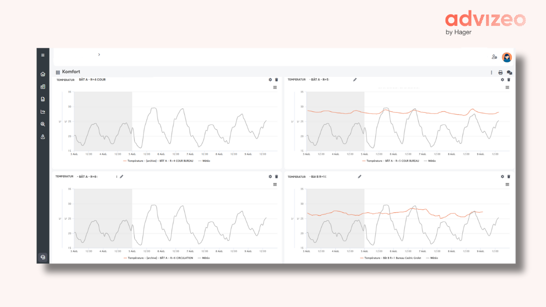Image resolution: width=546 pixels, height=307 pixels.
Task: Open chart menu of BÂT A R+4 COUR graph
Action: coord(275,87)
